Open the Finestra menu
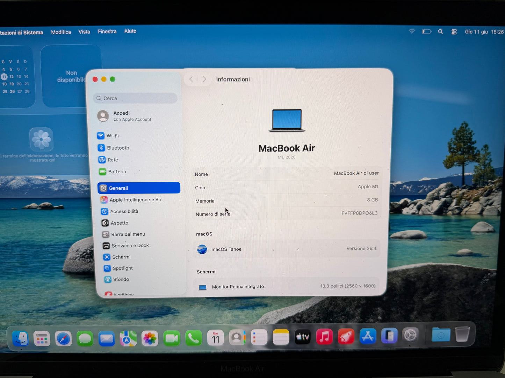 (107, 31)
